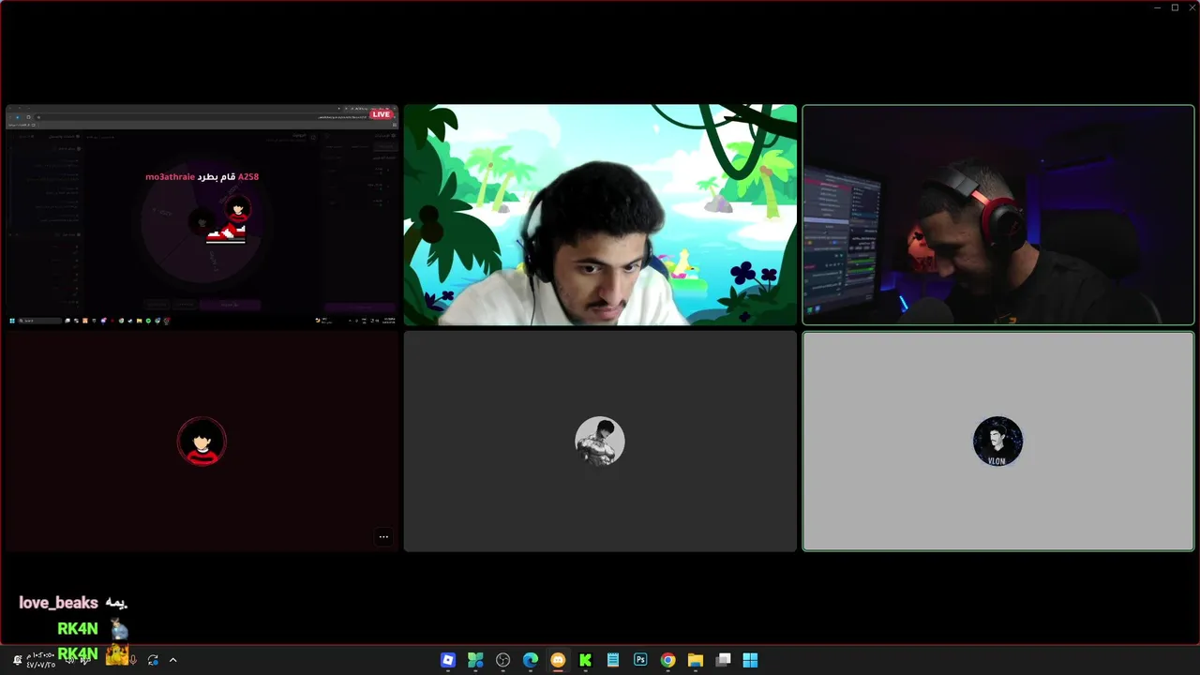The height and width of the screenshot is (675, 1200).
Task: Launch Microsoft Edge from taskbar
Action: click(531, 660)
